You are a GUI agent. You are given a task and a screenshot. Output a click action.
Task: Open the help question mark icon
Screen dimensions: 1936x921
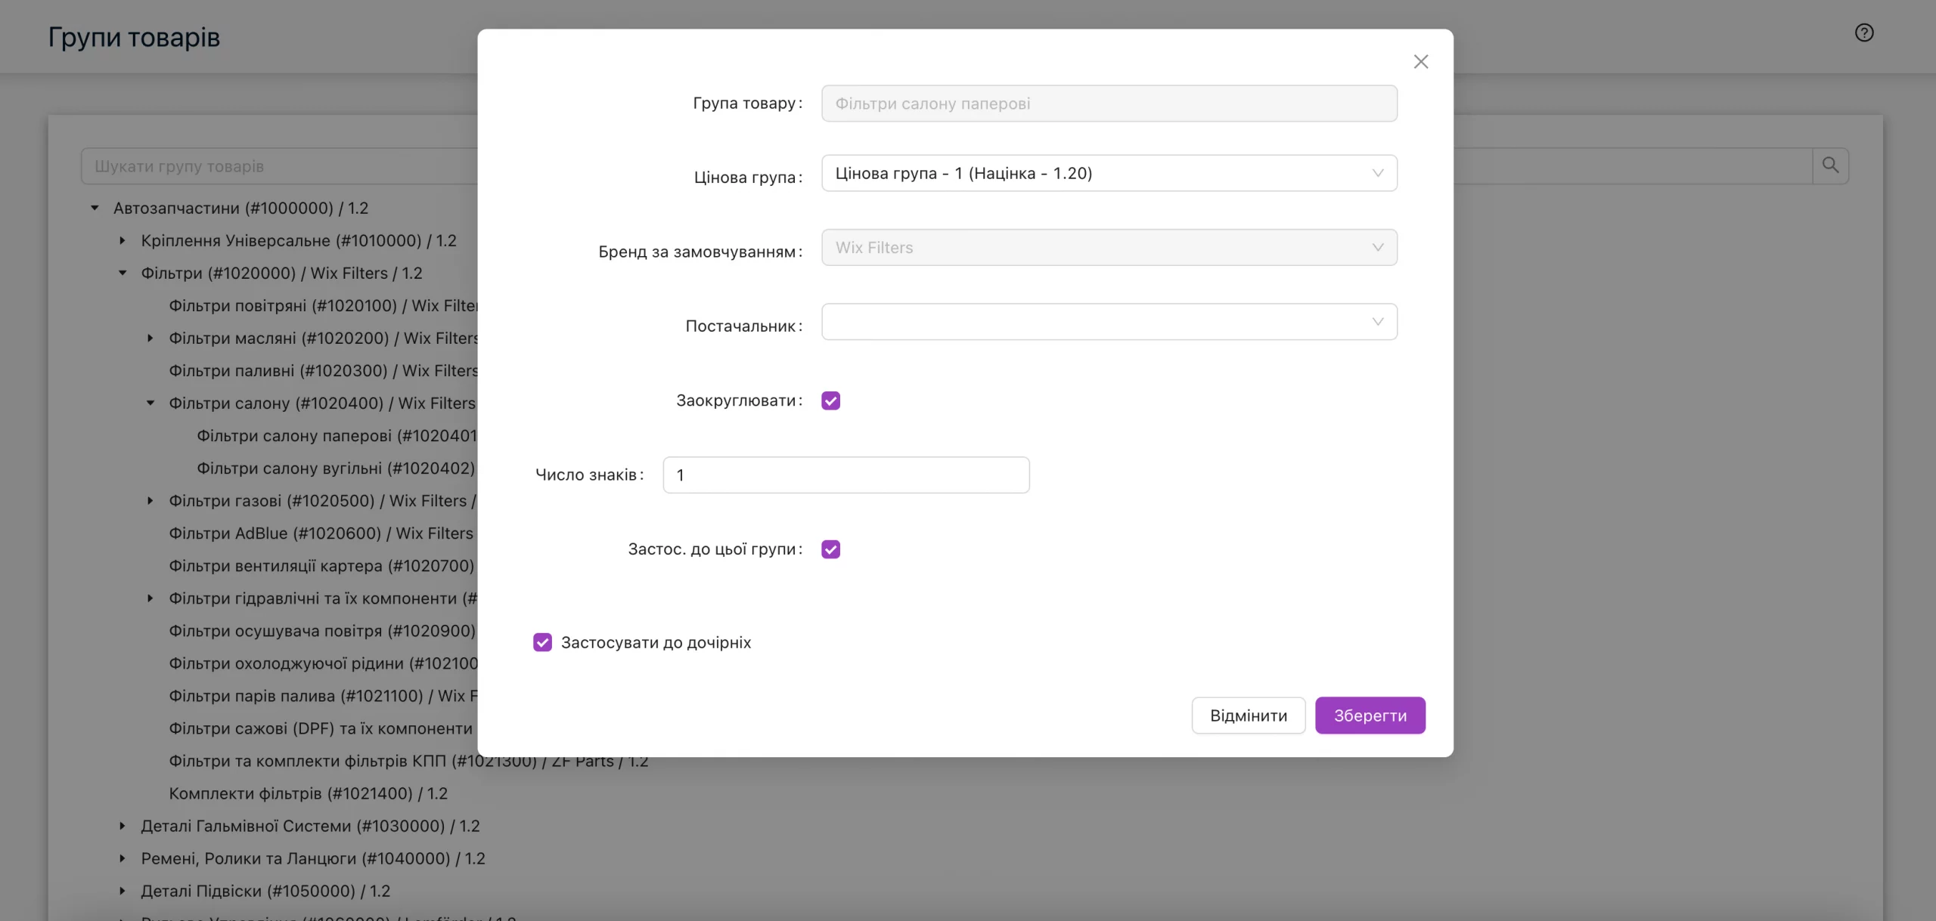[x=1863, y=32]
